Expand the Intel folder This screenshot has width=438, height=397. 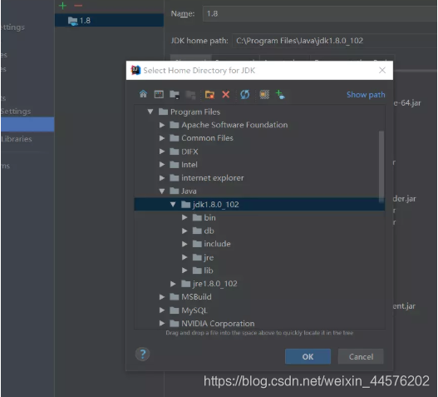pyautogui.click(x=162, y=165)
